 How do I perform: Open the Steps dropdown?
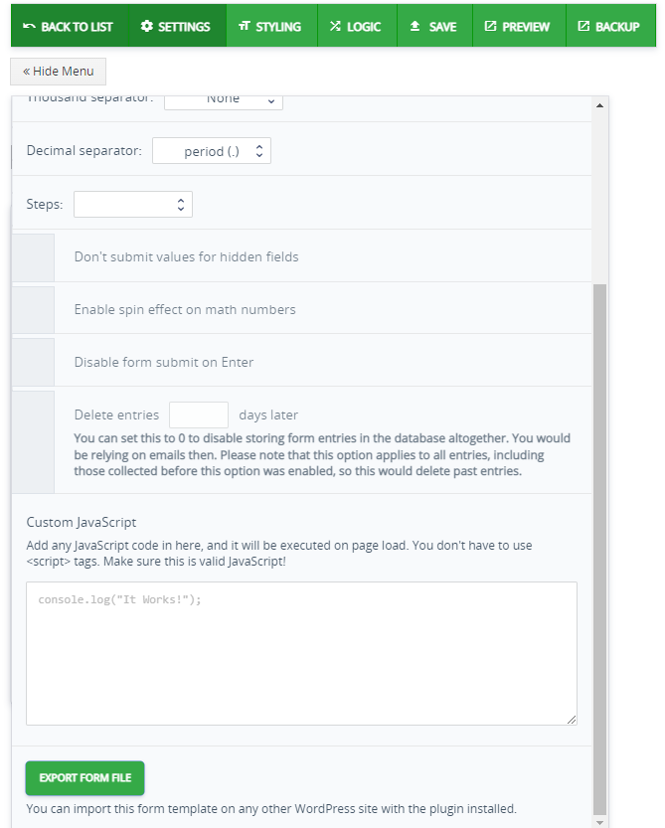tap(133, 205)
